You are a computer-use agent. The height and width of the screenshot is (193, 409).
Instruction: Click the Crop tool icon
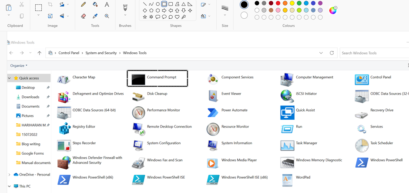[x=50, y=4]
